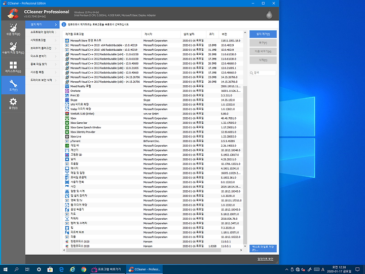Open taskbar clock showing 12:38
365x274 pixels.
[x=339, y=269]
